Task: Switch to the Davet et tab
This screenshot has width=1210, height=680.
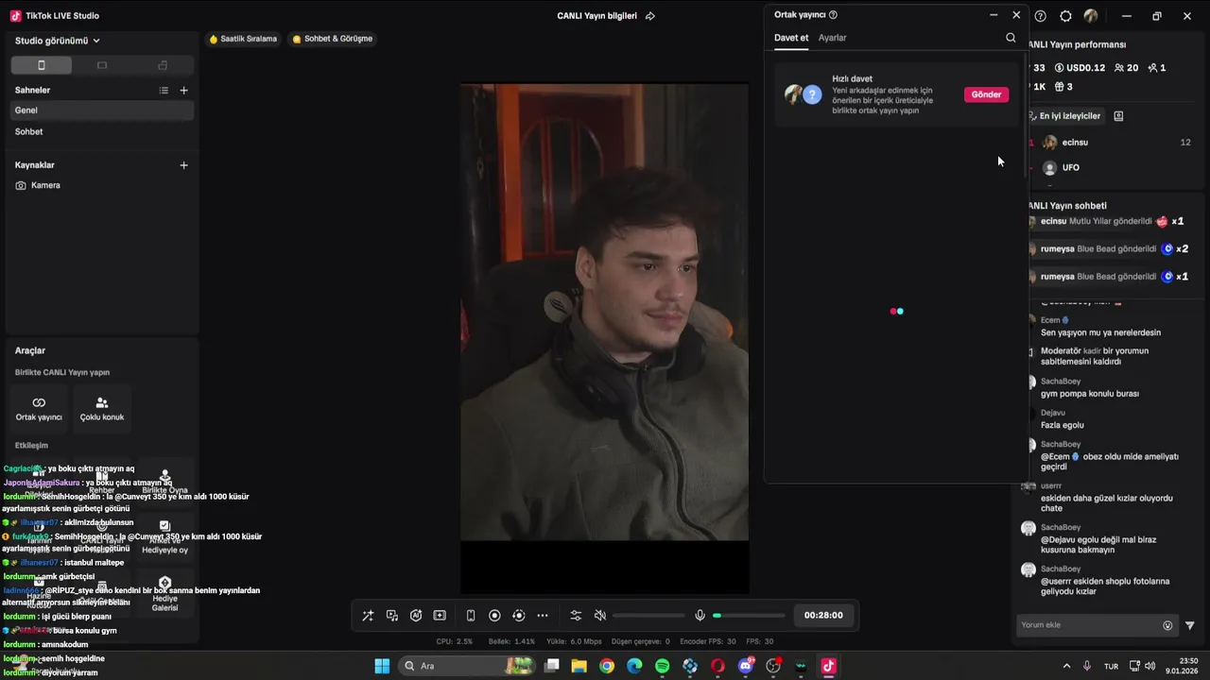Action: click(791, 38)
